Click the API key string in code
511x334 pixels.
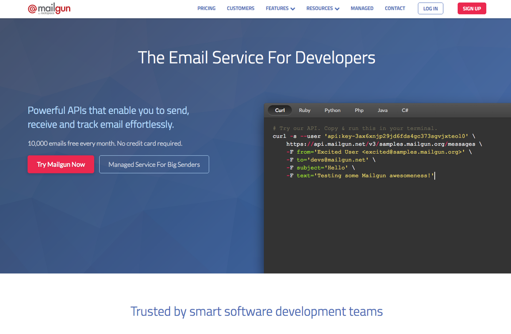tap(396, 136)
